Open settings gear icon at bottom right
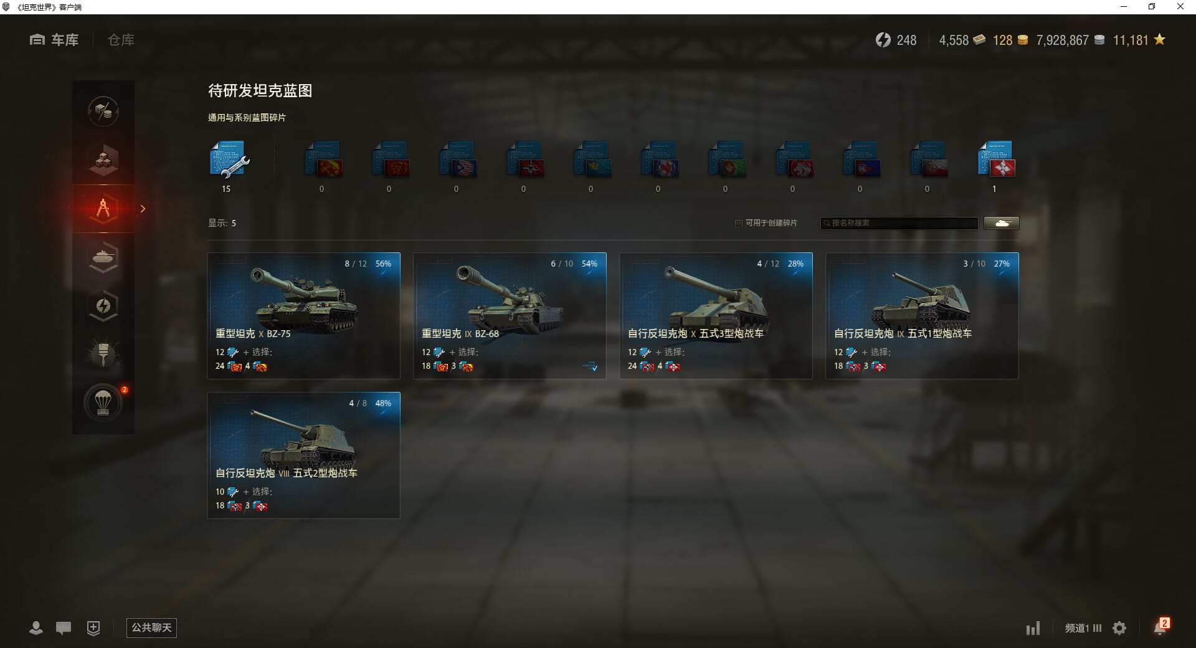Image resolution: width=1196 pixels, height=648 pixels. coord(1119,628)
